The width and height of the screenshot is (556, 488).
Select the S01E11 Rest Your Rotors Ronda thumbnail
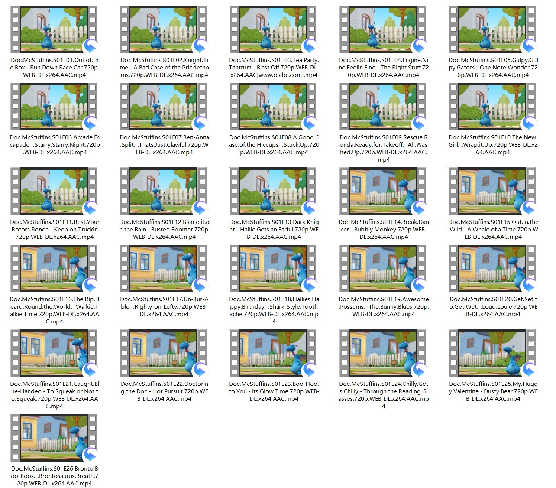click(x=54, y=191)
